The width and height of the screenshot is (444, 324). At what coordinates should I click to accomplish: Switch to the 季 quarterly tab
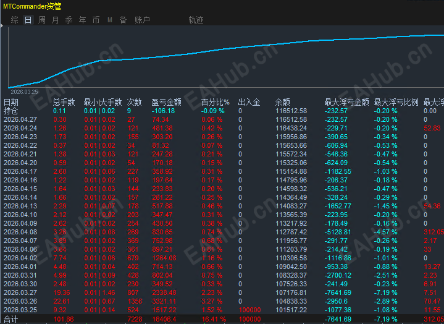[x=69, y=20]
